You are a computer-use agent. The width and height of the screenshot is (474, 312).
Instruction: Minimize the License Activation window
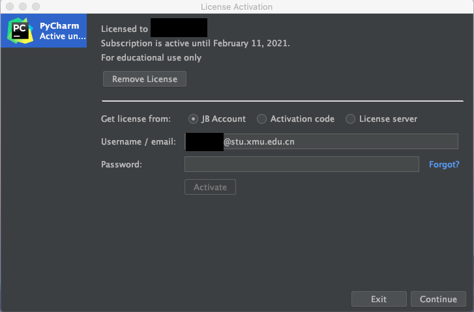(x=23, y=7)
